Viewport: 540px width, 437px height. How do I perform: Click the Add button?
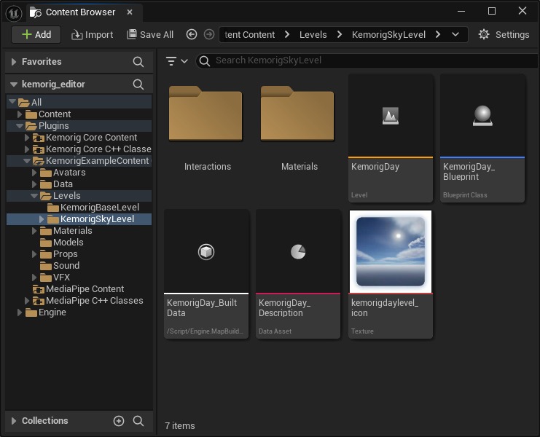tap(36, 34)
